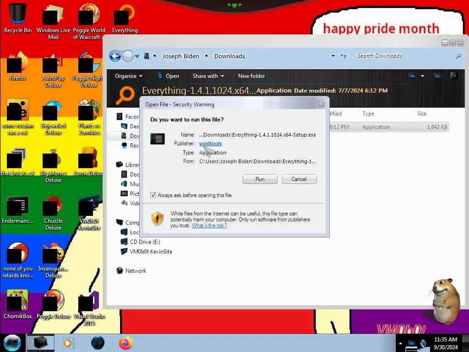469x352 pixels.
Task: Show hidden system tray icons
Action: click(x=400, y=343)
